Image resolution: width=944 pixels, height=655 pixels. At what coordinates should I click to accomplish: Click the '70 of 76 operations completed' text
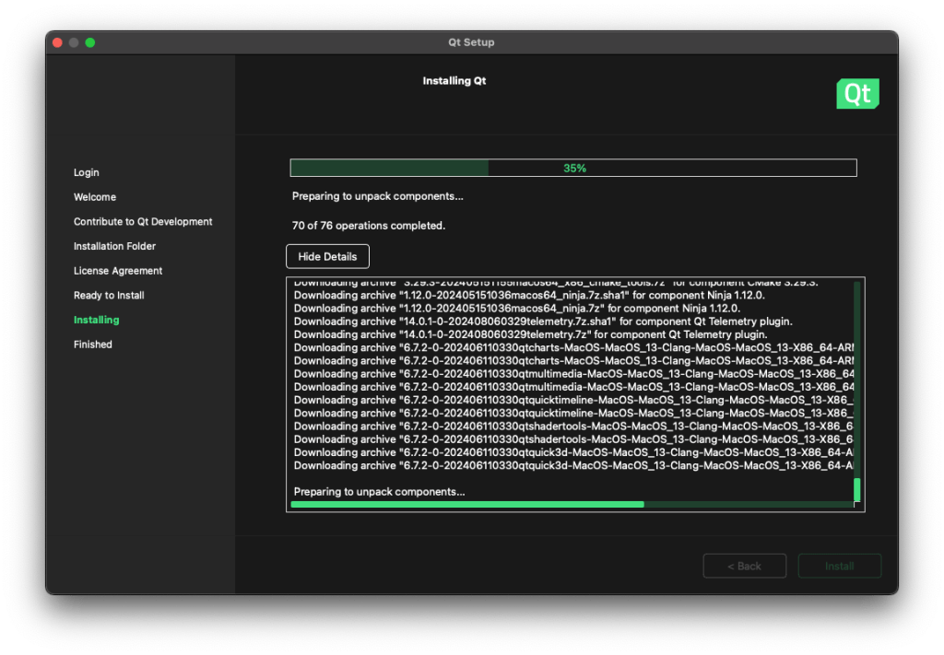(369, 226)
